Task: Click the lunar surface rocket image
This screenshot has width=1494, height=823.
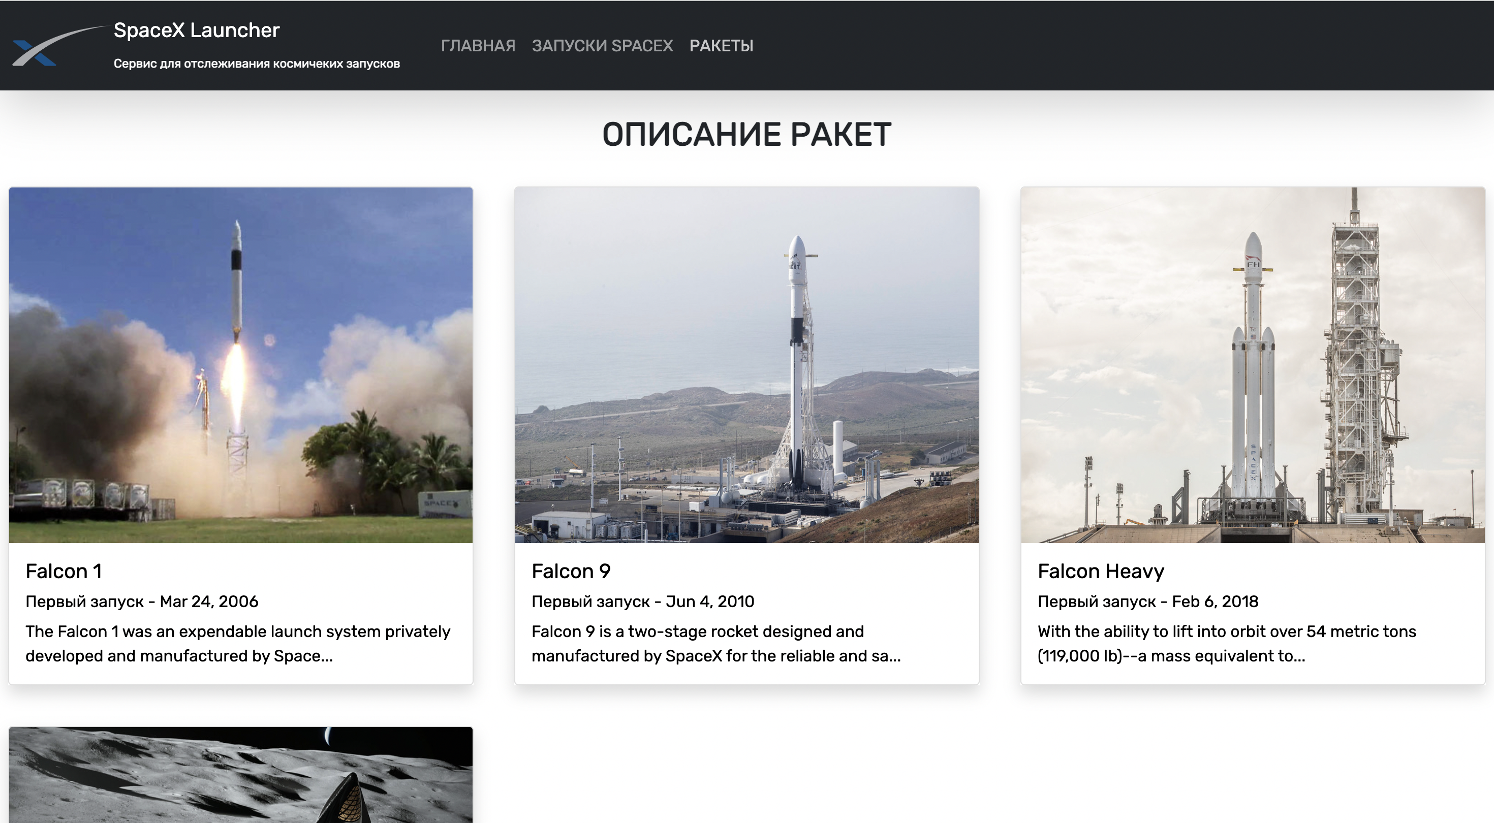Action: pos(241,774)
